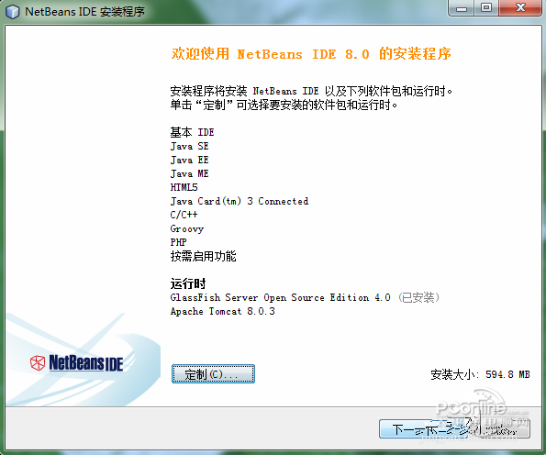Click the 按需启用功能 entry
Image resolution: width=546 pixels, height=455 pixels.
[203, 256]
